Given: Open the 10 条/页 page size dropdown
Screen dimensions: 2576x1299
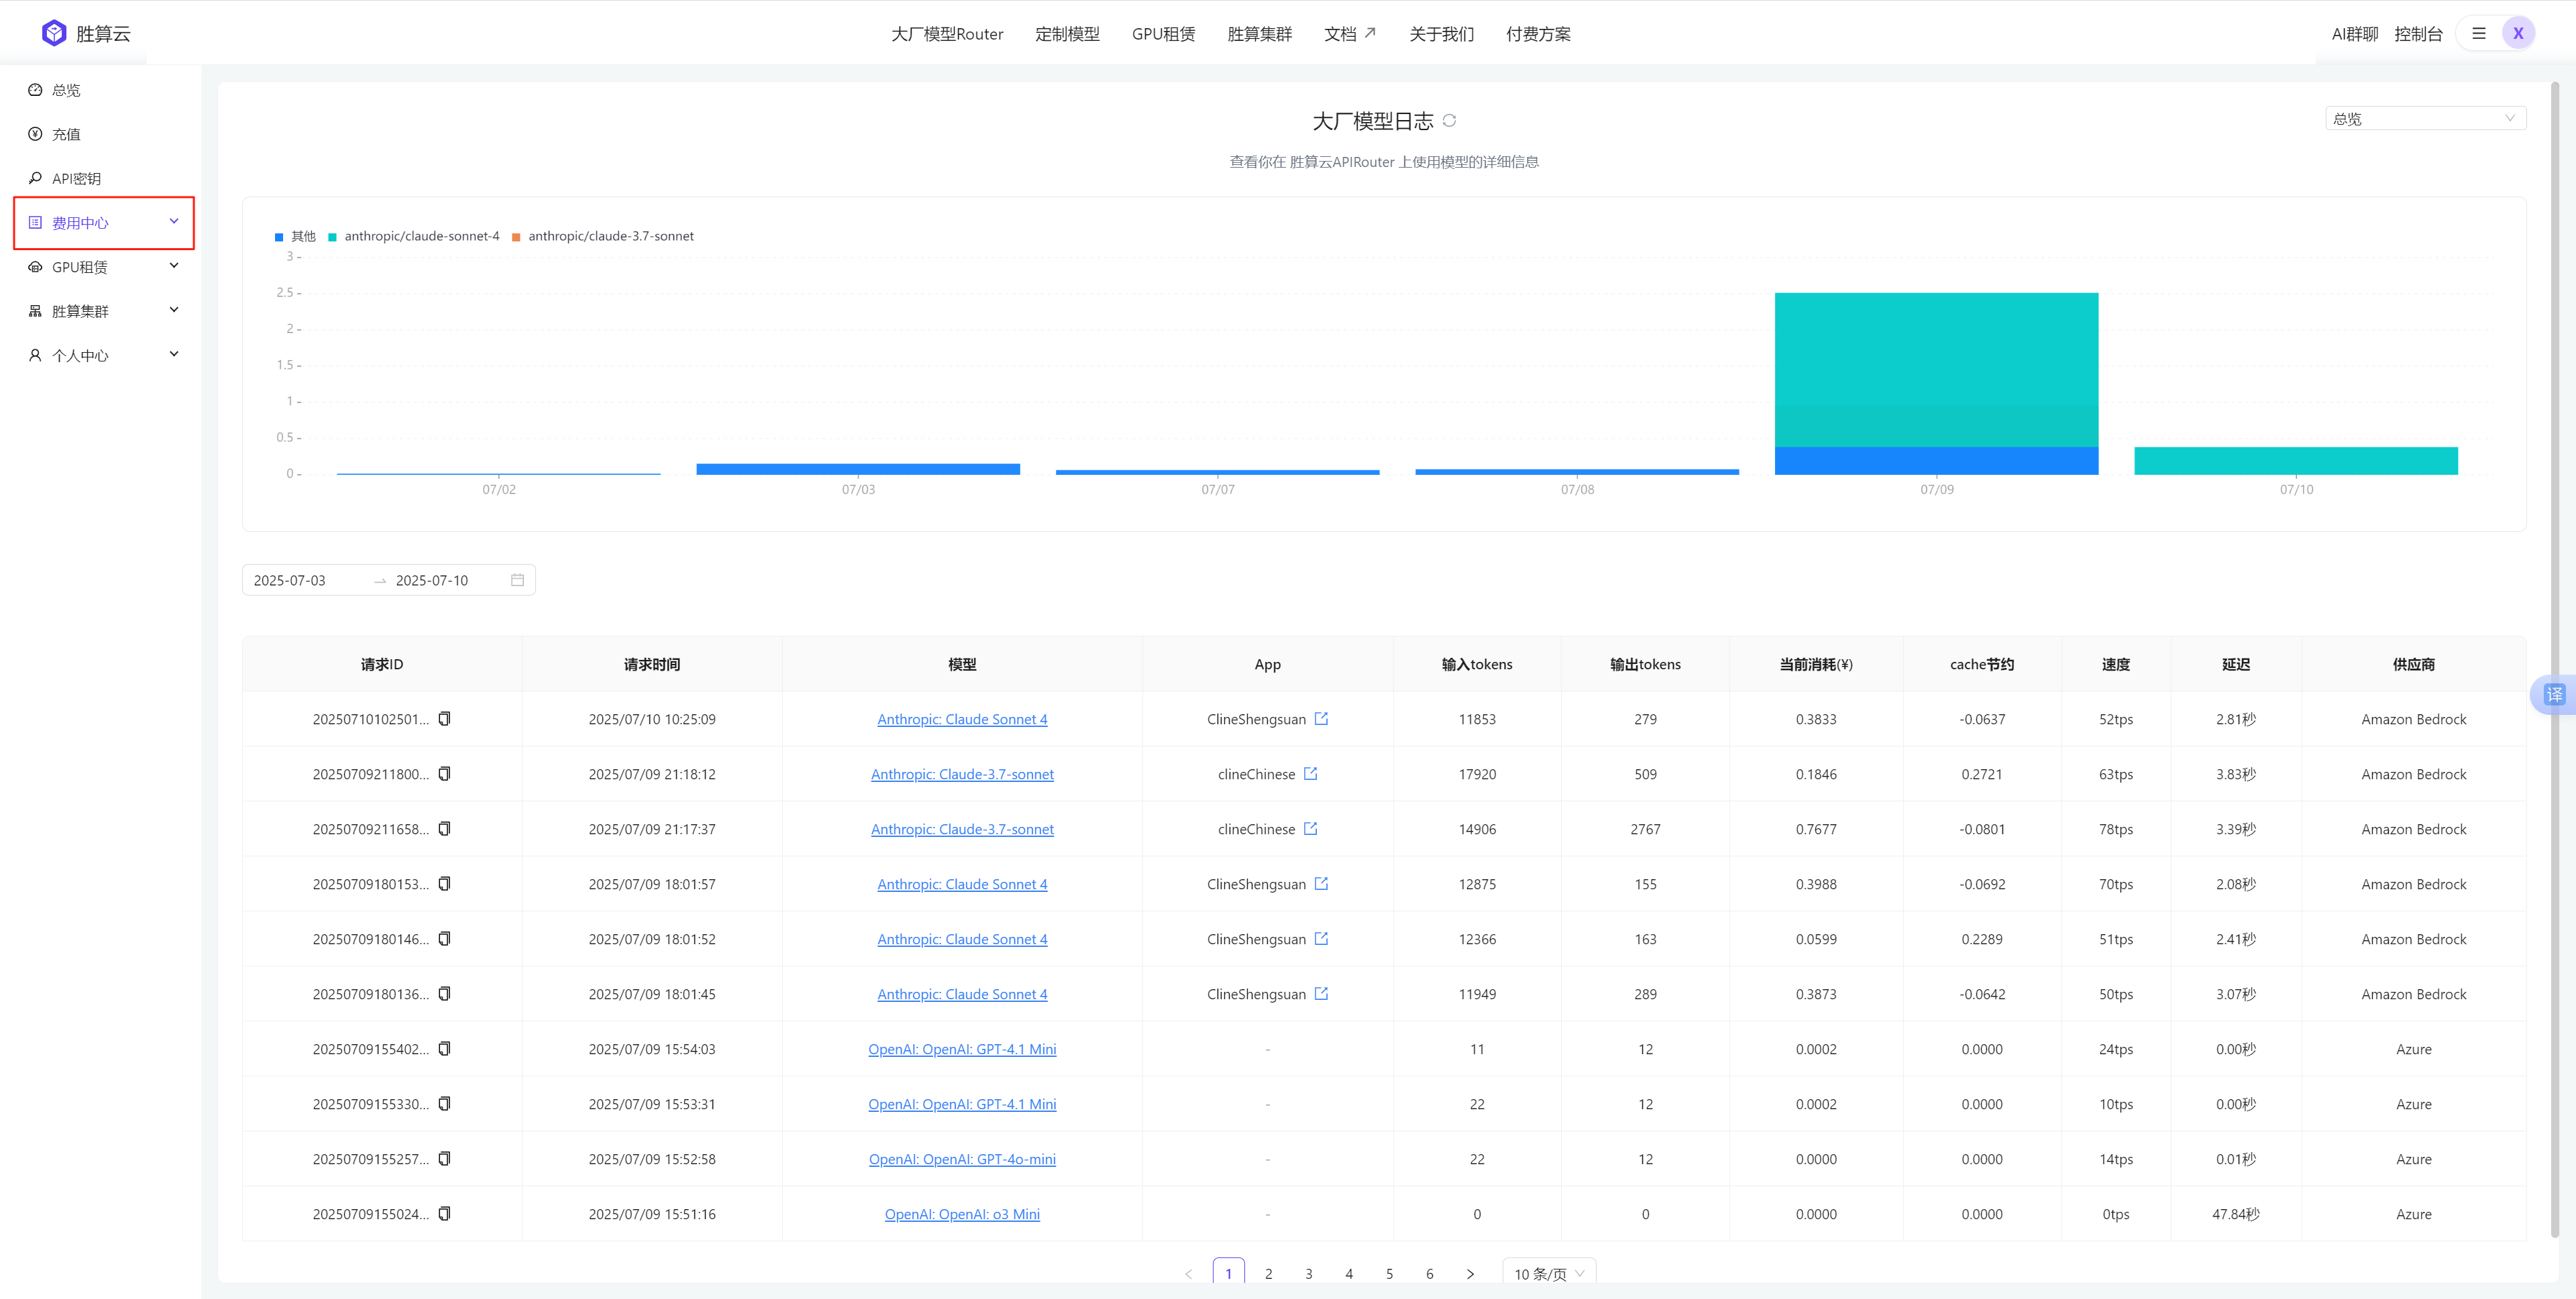Looking at the screenshot, I should 1548,1273.
